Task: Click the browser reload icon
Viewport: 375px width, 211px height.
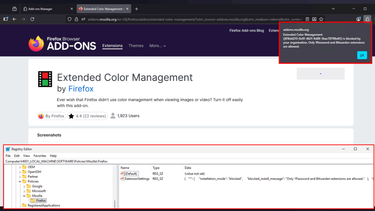Action: click(32, 19)
